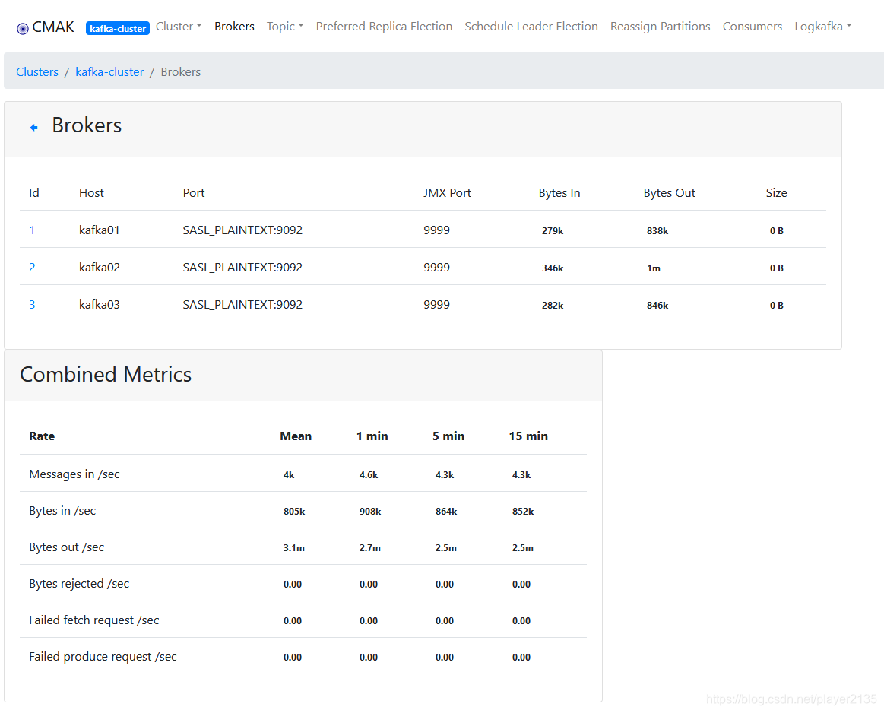Open the Cluster dropdown menu

(179, 26)
